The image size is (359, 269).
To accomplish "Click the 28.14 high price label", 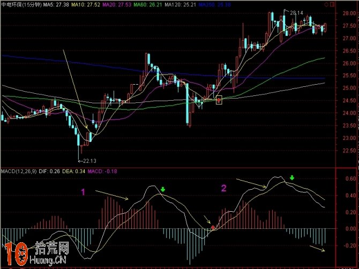I will 296,13.
